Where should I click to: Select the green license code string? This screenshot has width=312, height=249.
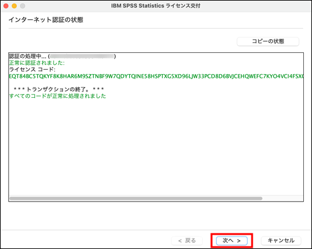[x=156, y=76]
